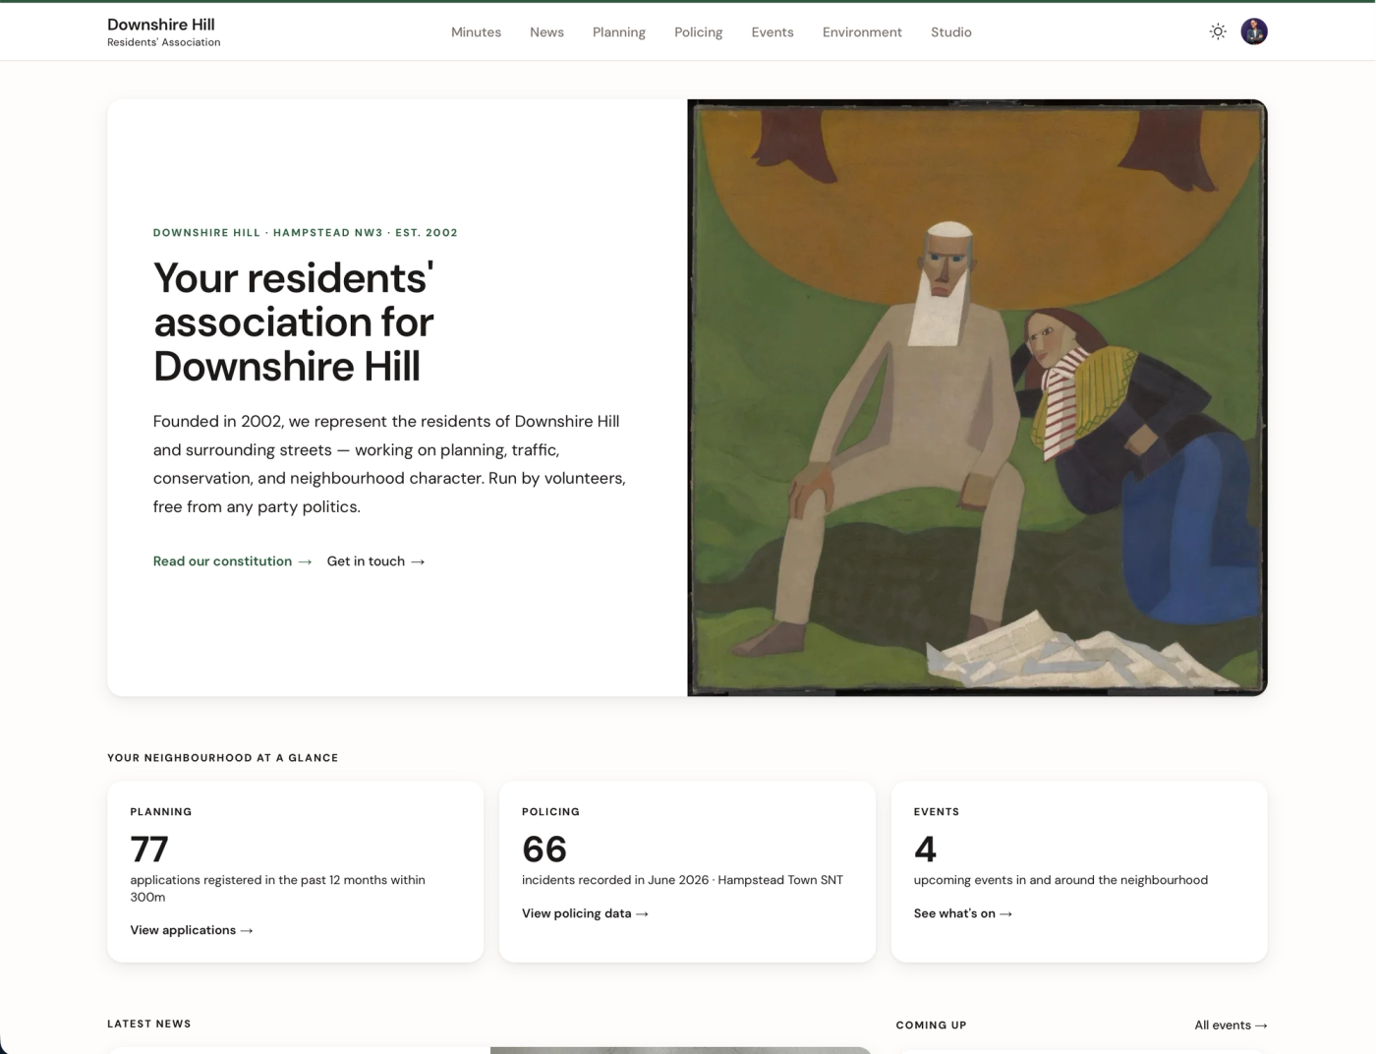This screenshot has width=1376, height=1054.
Task: Open the Policing nav item
Action: click(699, 32)
